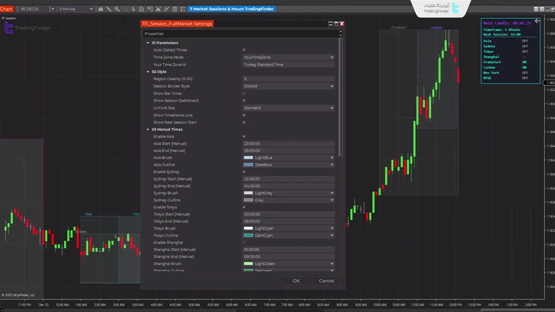
Task: Select the pencil drawing tool
Action: 109,9
